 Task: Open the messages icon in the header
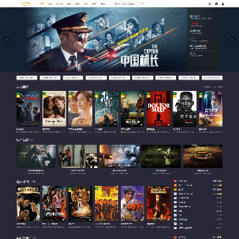[216, 4]
